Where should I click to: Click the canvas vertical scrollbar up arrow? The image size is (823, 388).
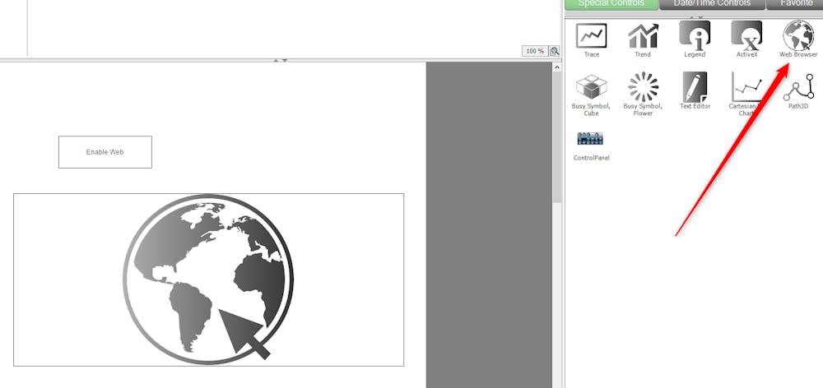pos(557,67)
